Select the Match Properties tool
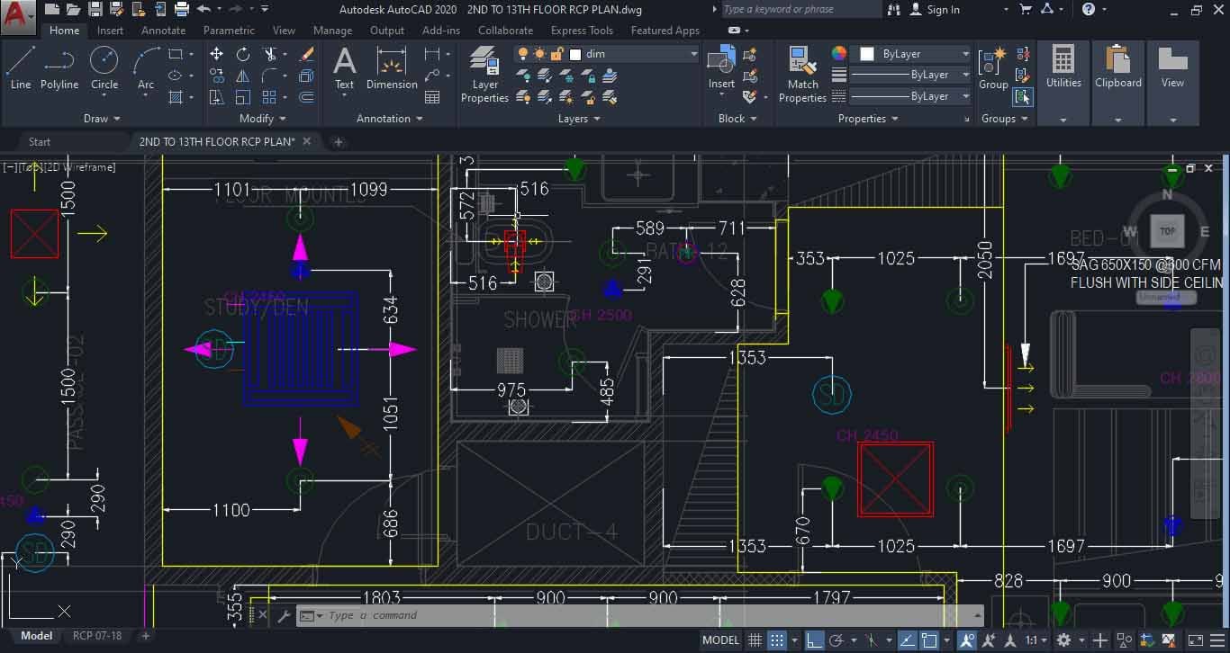The height and width of the screenshot is (653, 1230). click(801, 74)
